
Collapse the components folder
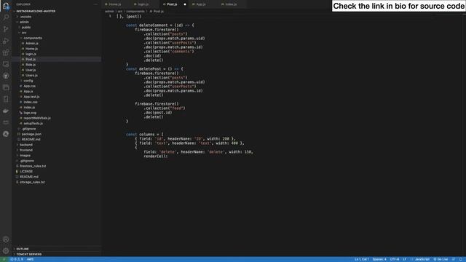point(33,38)
